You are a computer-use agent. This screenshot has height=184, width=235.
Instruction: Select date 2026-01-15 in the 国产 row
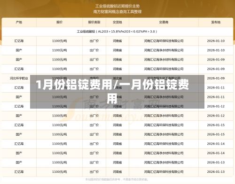[216, 134]
